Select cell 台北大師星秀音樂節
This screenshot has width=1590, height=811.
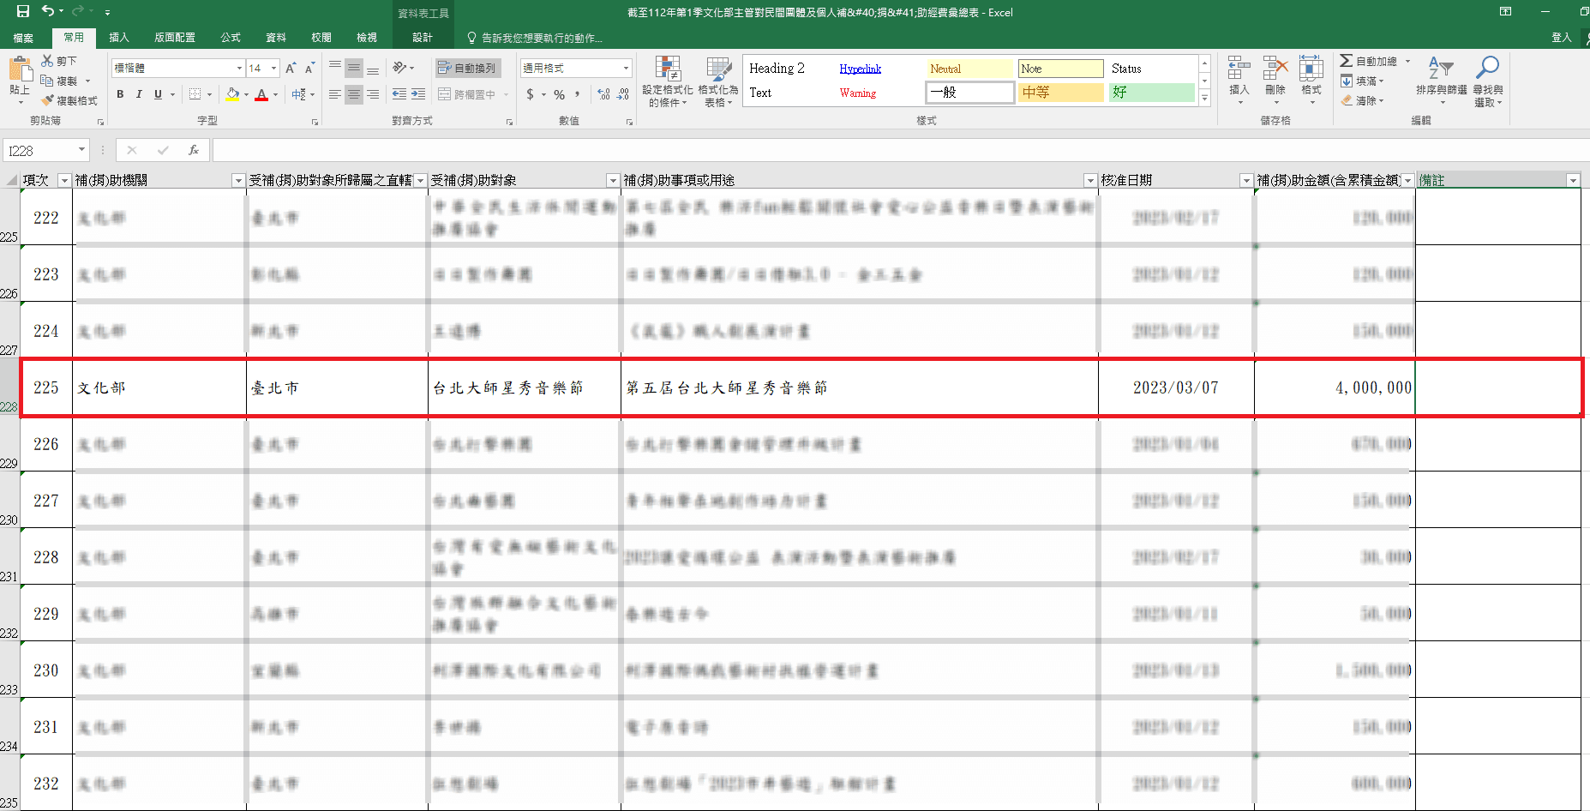(x=524, y=387)
